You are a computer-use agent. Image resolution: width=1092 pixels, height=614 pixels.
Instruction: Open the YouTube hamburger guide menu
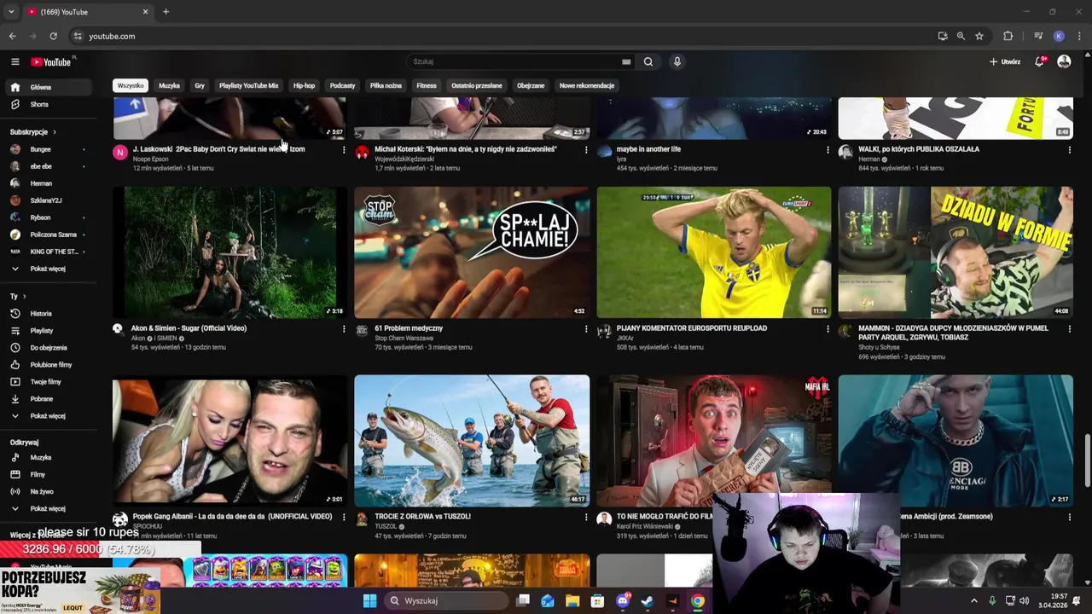pos(15,61)
